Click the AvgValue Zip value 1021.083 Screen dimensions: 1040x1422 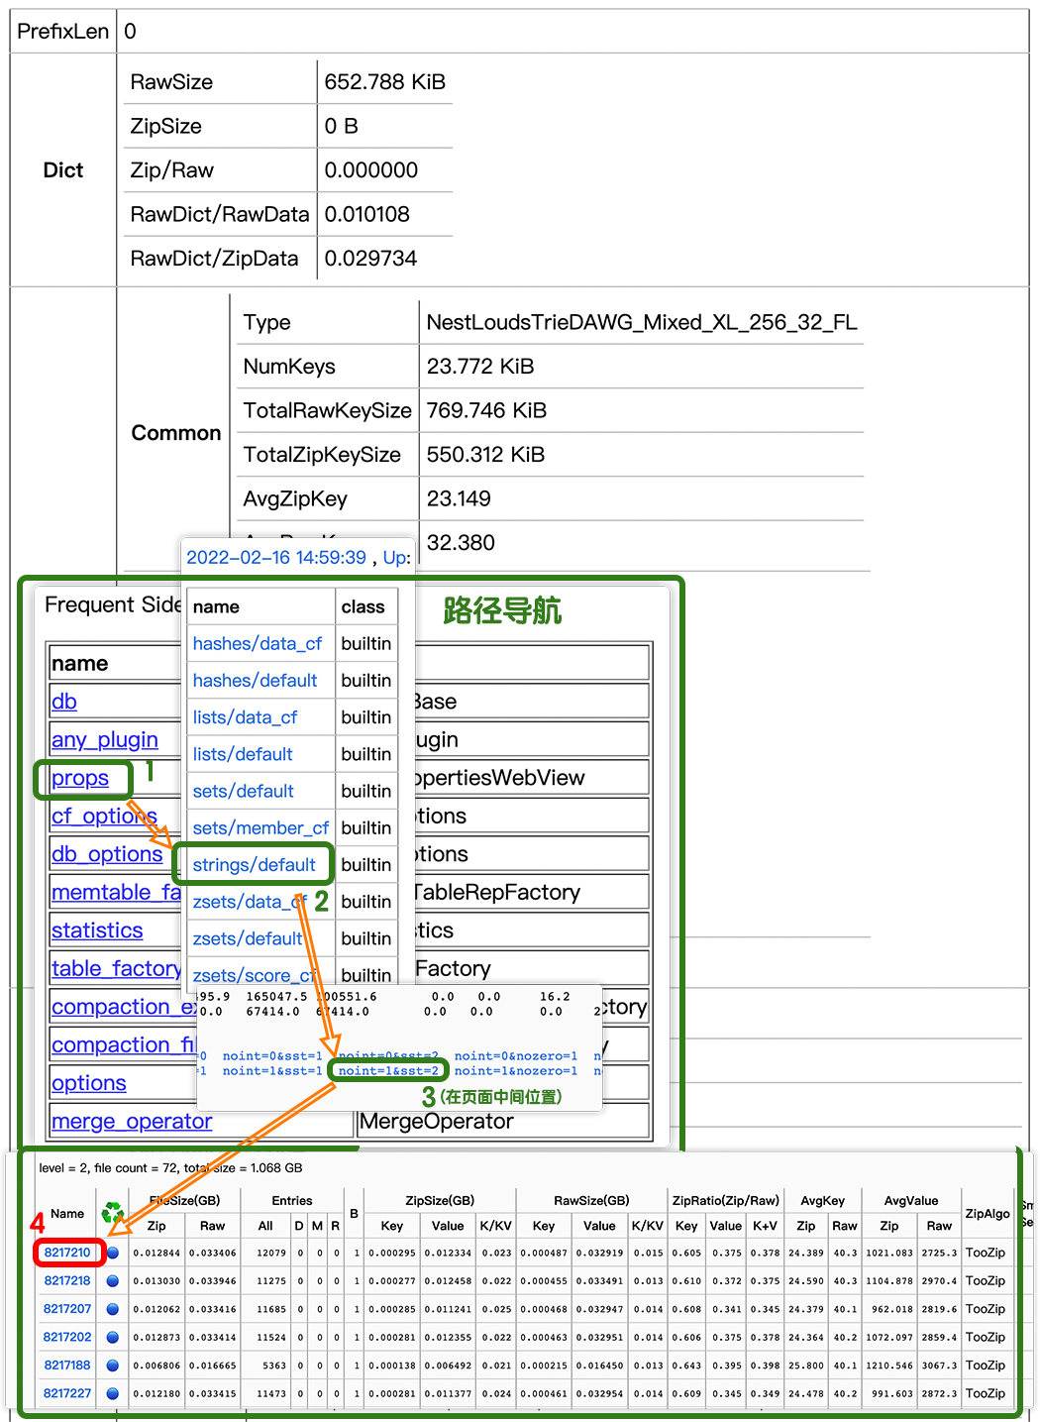click(x=889, y=1253)
